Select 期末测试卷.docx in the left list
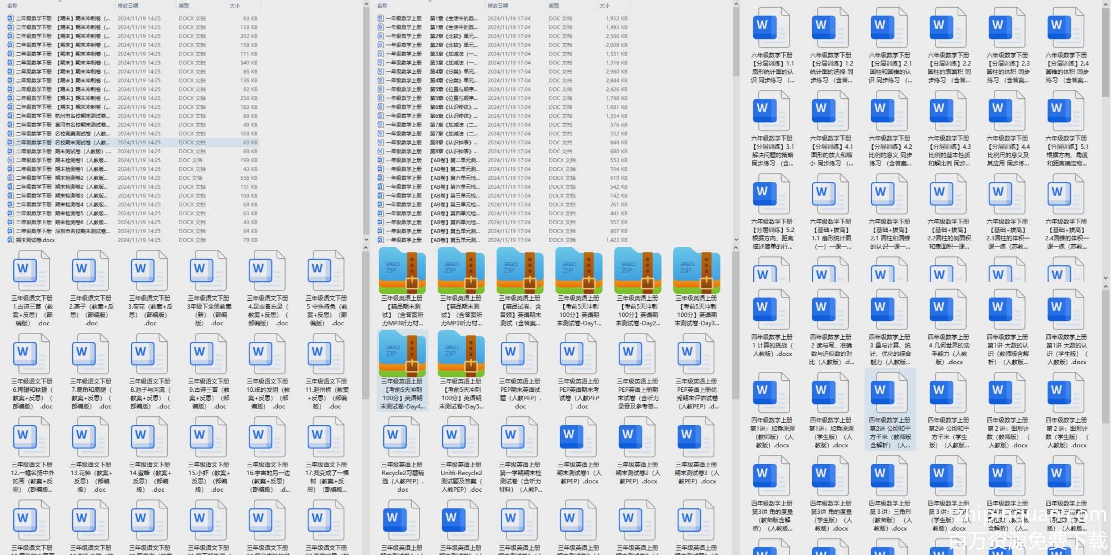 click(36, 240)
